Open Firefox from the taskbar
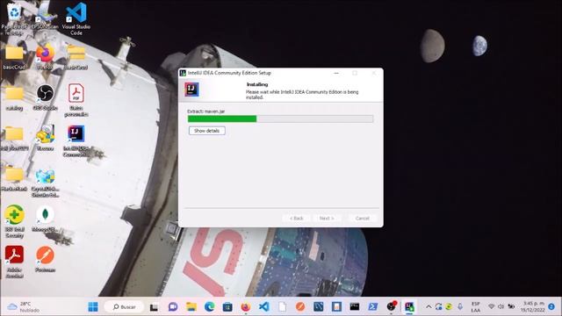This screenshot has height=316, width=562. click(x=246, y=306)
